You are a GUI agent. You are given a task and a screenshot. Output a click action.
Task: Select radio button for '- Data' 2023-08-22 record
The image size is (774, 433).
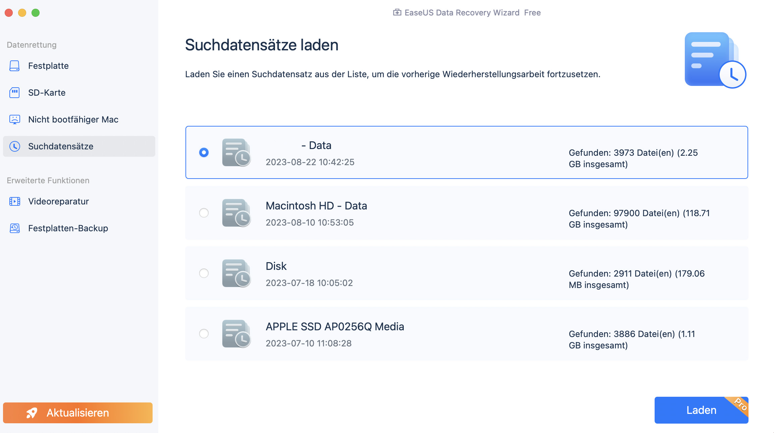[204, 152]
